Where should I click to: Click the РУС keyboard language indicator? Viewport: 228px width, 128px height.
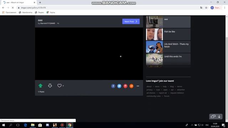tap(207, 125)
